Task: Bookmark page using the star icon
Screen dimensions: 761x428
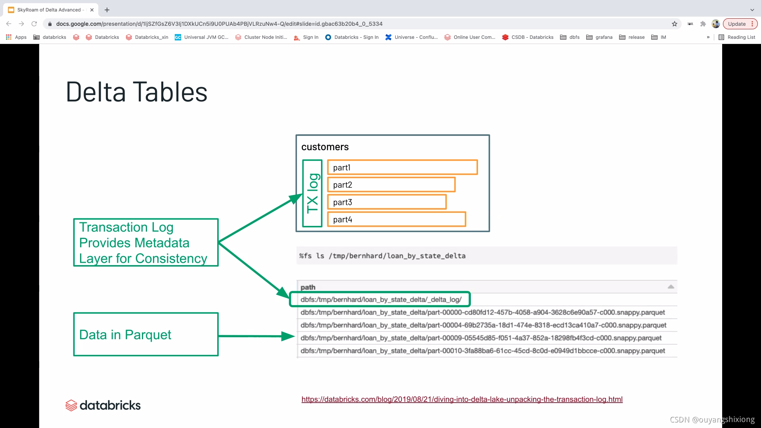Action: [675, 24]
